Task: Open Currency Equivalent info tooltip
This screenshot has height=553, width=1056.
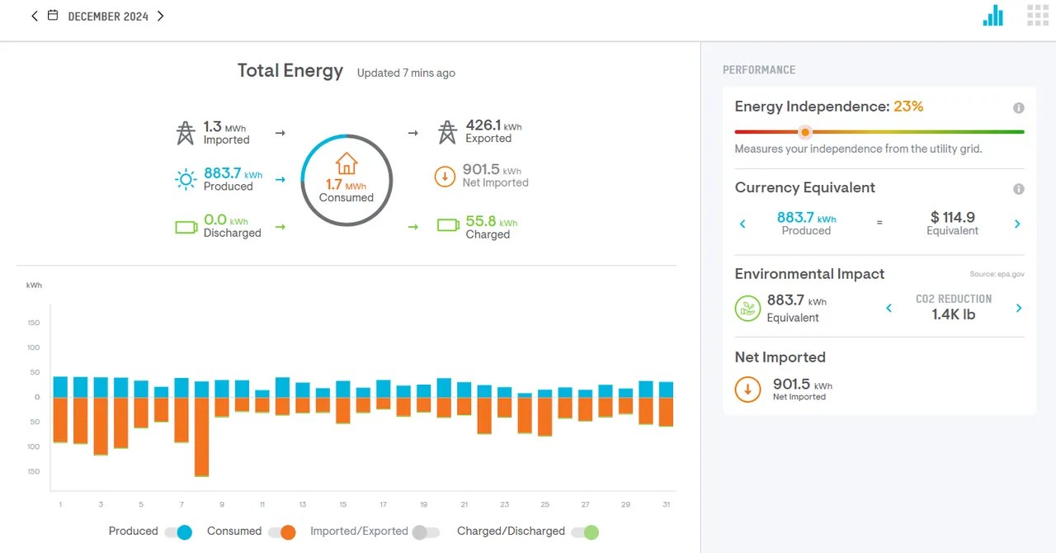Action: click(x=1019, y=189)
